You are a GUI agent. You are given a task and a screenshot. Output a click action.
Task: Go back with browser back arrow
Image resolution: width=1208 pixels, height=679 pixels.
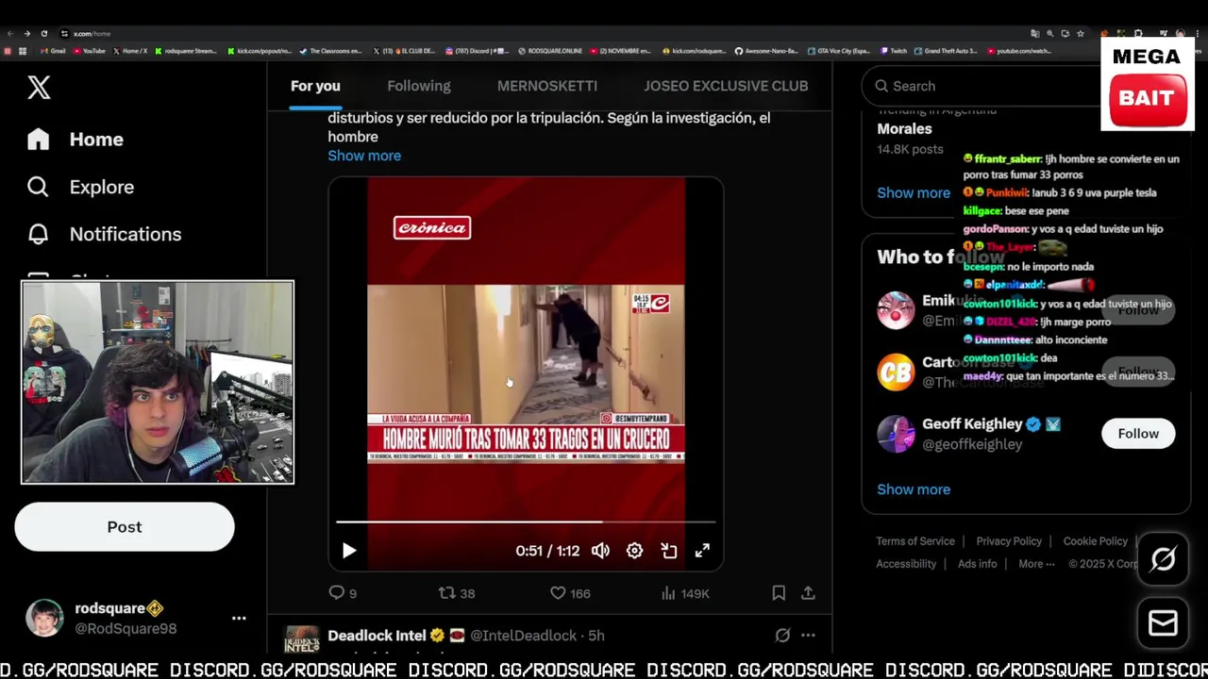coord(10,34)
